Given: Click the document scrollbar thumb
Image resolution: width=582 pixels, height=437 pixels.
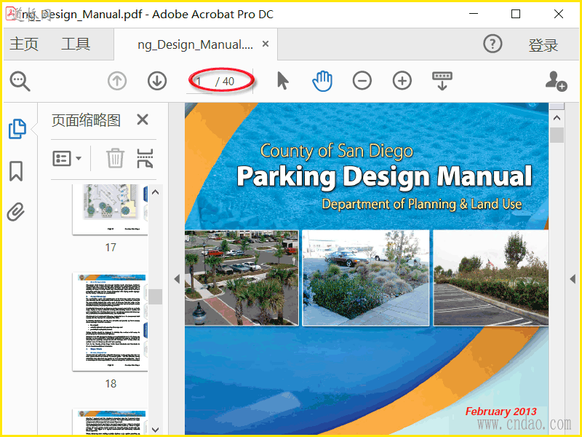Looking at the screenshot, I should click(557, 135).
